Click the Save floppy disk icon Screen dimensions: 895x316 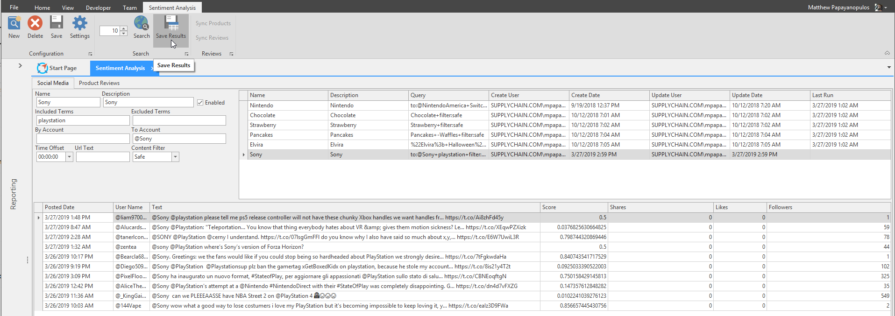pyautogui.click(x=57, y=23)
